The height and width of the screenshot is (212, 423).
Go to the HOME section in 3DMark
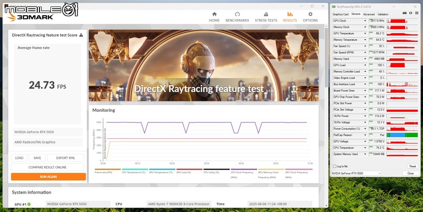coord(214,17)
